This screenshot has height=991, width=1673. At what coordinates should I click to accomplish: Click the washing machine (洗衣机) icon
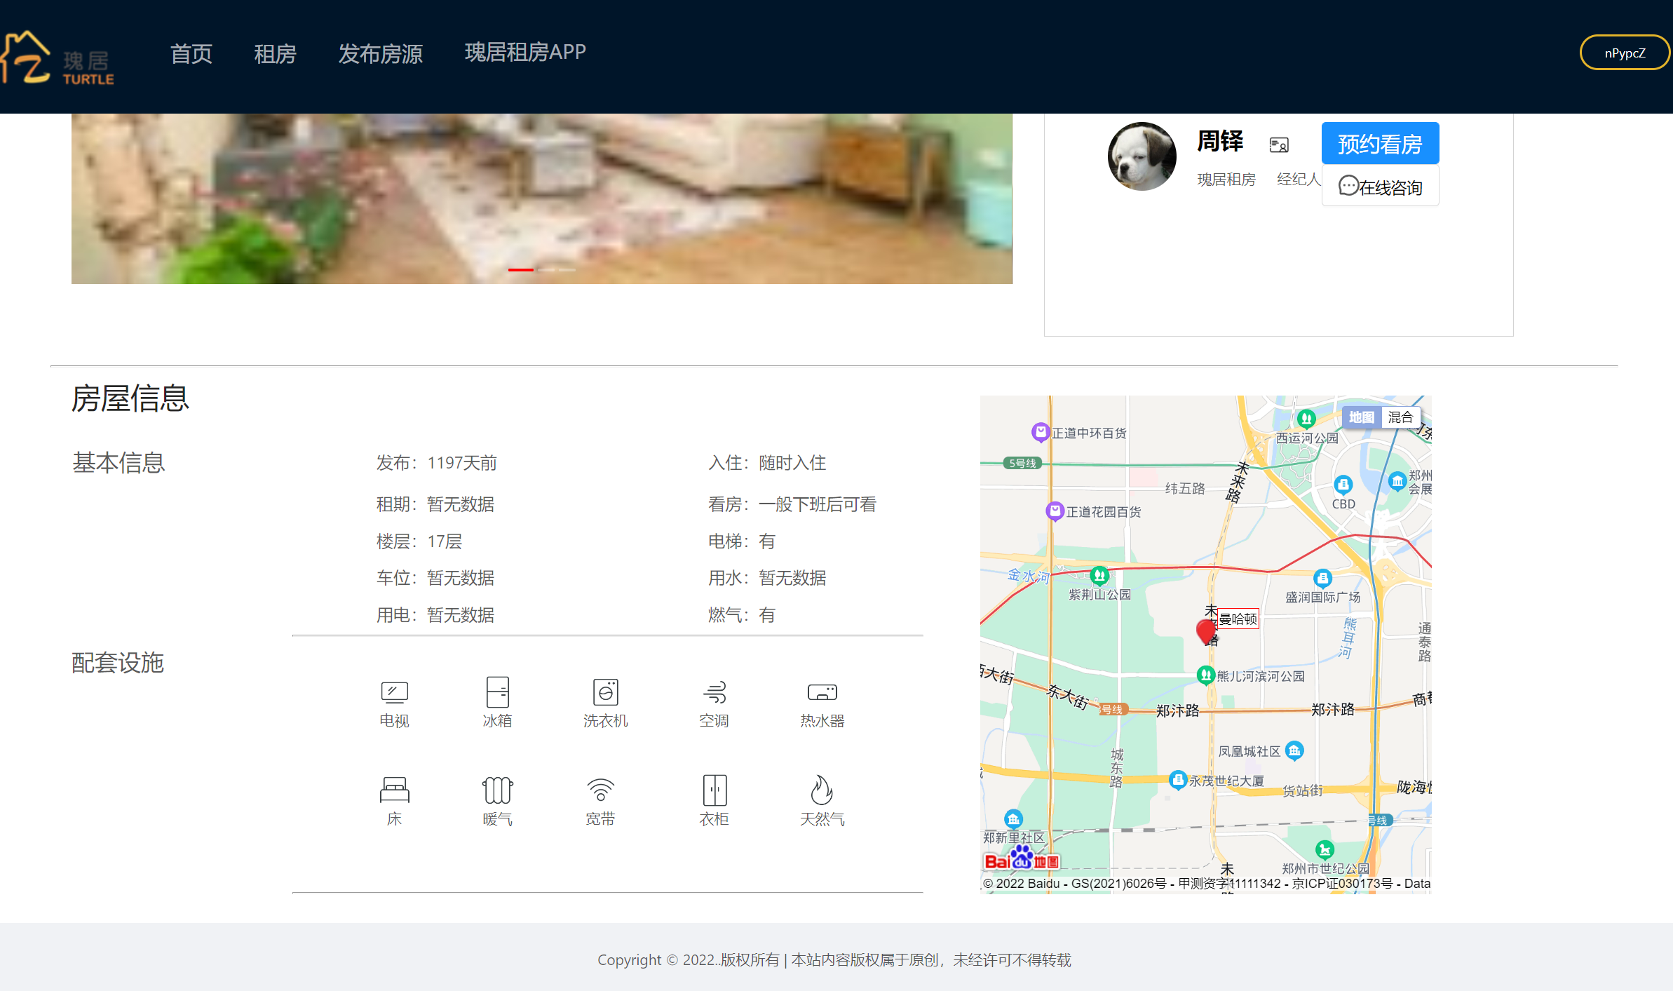[x=605, y=692]
